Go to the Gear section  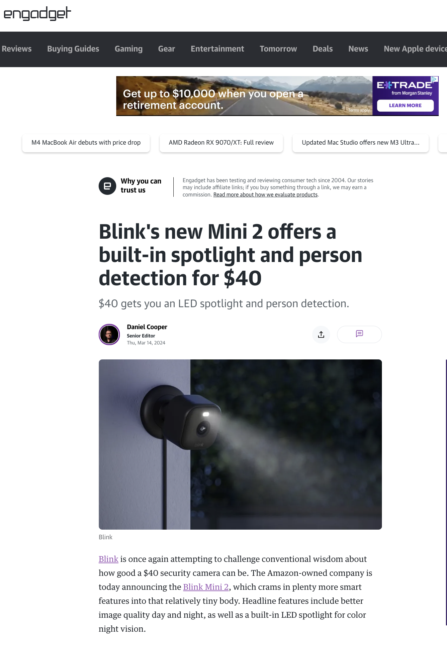(166, 49)
